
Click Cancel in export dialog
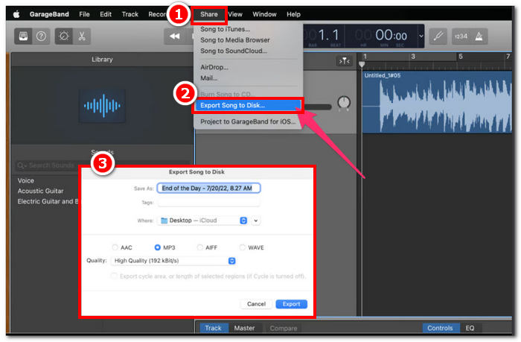tap(256, 304)
